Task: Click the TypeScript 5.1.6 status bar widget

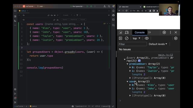Action: coord(81,106)
